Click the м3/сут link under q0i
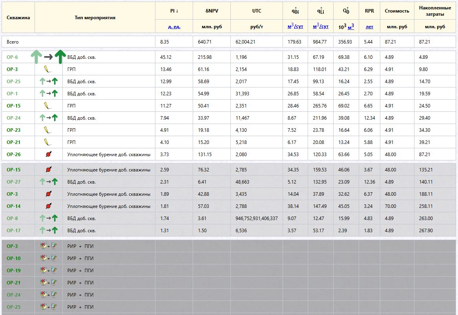Screen dimensions: 458x315 tap(295, 26)
